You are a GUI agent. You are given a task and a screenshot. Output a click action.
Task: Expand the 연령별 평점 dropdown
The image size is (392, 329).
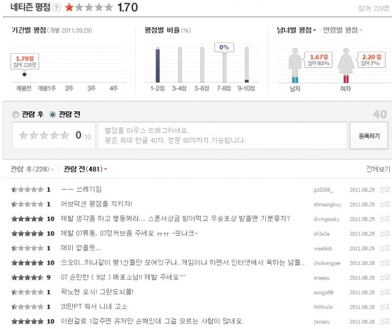[x=343, y=30]
